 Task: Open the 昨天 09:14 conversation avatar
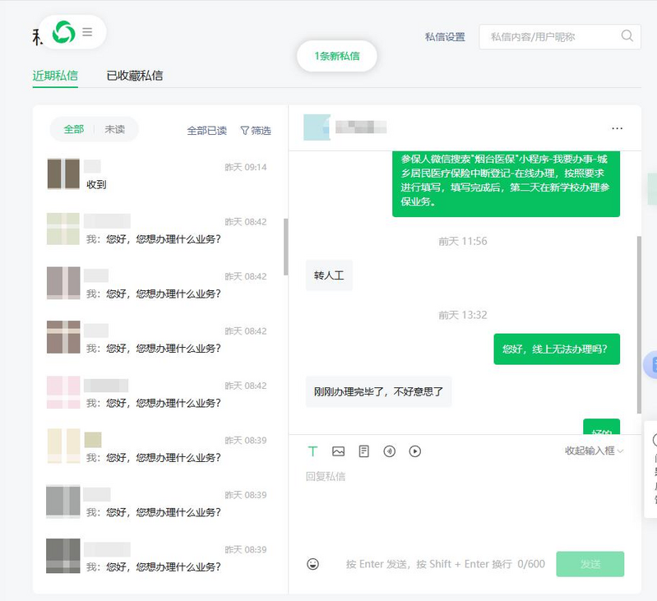tap(63, 173)
